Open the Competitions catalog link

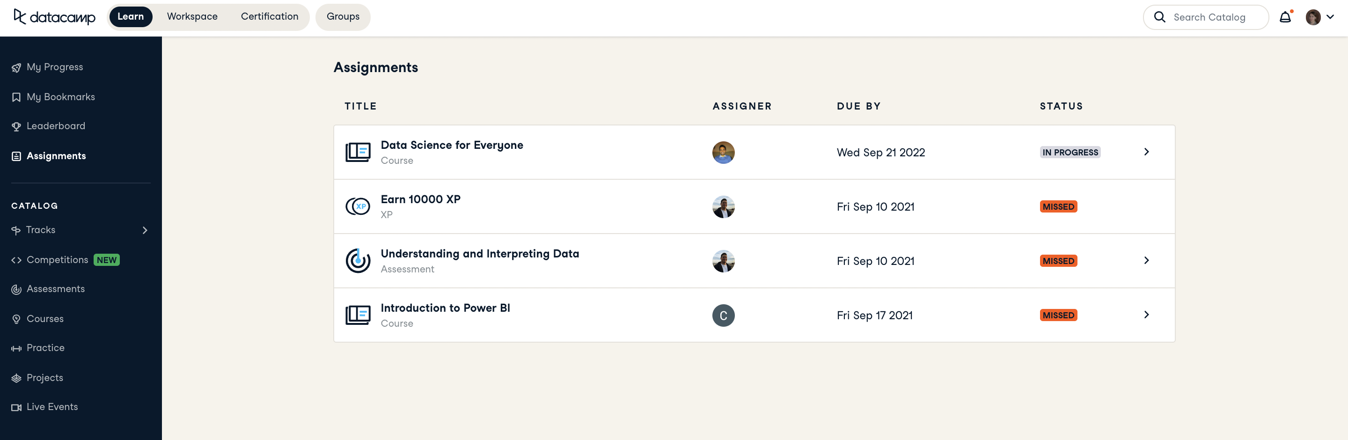(x=57, y=260)
